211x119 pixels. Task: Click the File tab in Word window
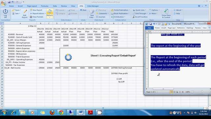click(149, 28)
